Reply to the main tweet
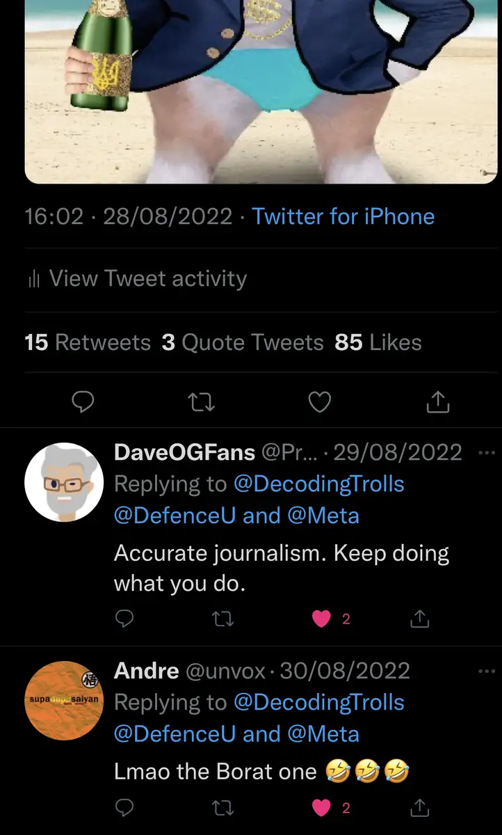The image size is (502, 835). tap(83, 401)
